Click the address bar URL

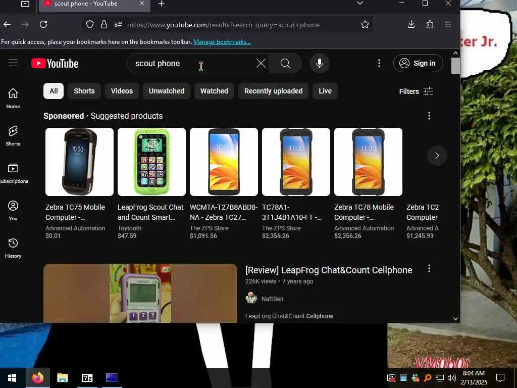(223, 25)
